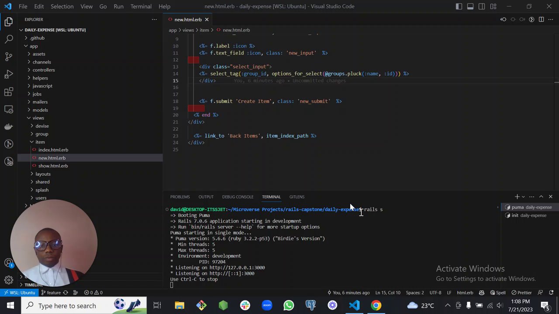Open the Customize Layout control
559x314 pixels.
click(x=493, y=7)
